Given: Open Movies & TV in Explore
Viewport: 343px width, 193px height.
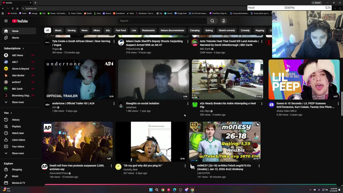Looking at the screenshot, I should coord(18,183).
